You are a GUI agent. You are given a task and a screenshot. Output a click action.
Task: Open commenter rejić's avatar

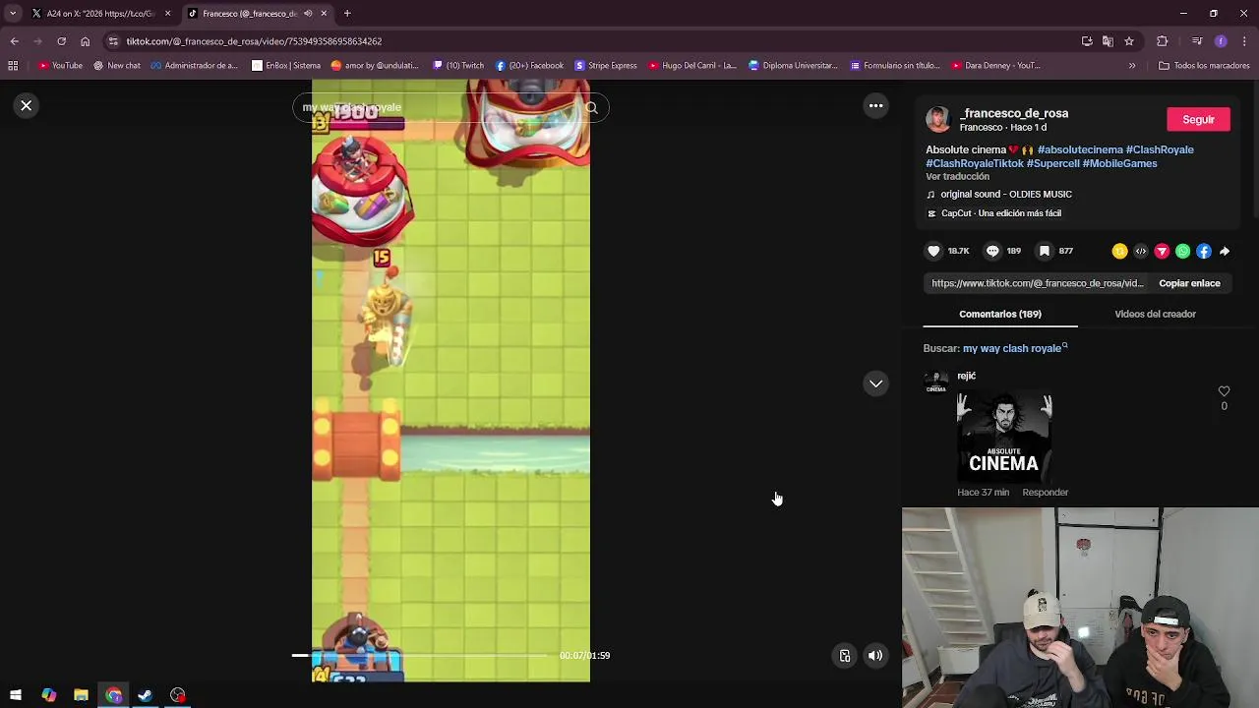(x=936, y=383)
